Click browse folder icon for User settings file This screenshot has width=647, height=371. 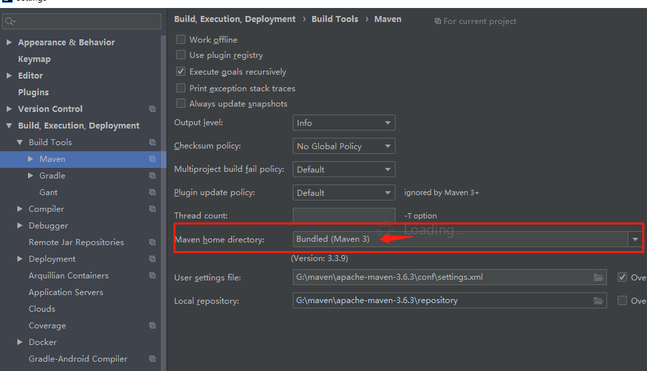pyautogui.click(x=598, y=277)
